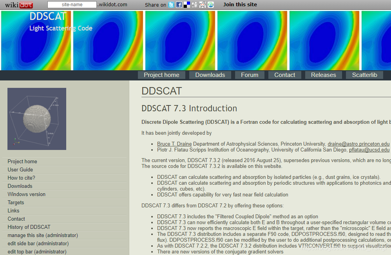The width and height of the screenshot is (391, 255).
Task: Share the page on Twitter
Action: tap(171, 5)
